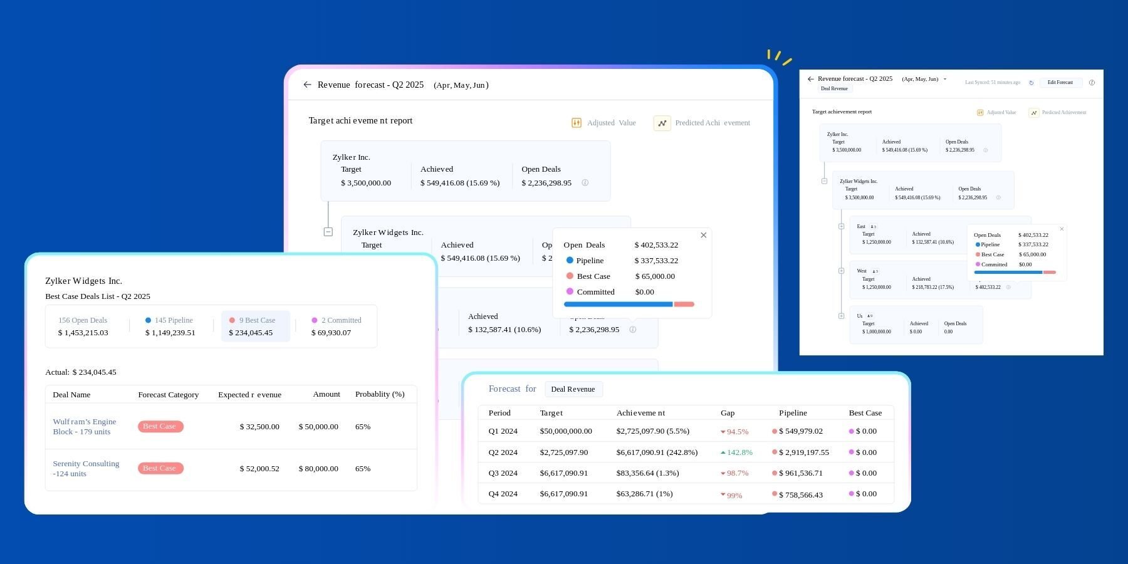Click the Edit Forecast button

click(1060, 82)
